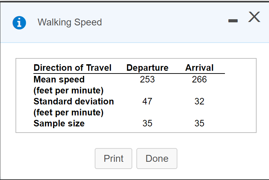
Task: Click the units text under Standard deviation
Action: tap(69, 112)
